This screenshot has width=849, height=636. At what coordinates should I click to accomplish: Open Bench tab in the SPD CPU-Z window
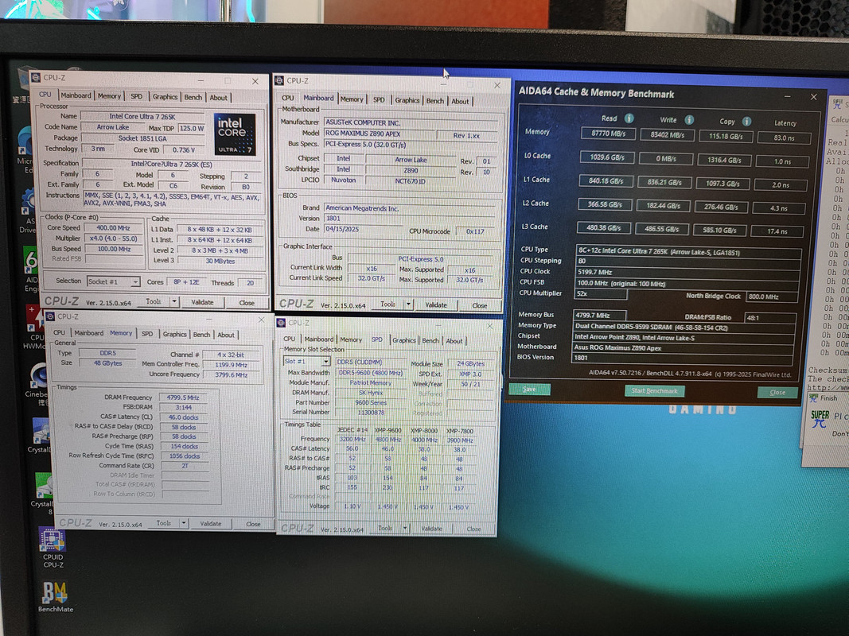430,340
